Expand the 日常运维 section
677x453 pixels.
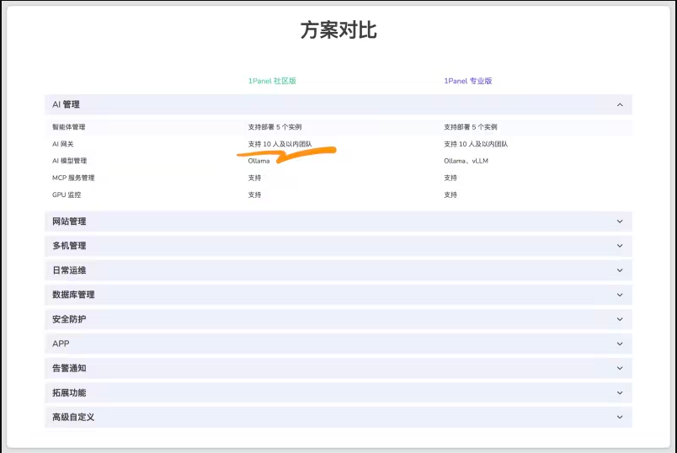pos(338,270)
